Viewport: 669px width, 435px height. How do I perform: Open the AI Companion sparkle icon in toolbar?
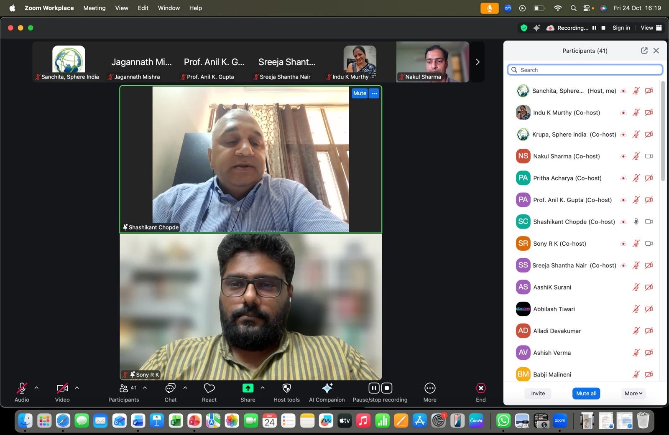(327, 388)
